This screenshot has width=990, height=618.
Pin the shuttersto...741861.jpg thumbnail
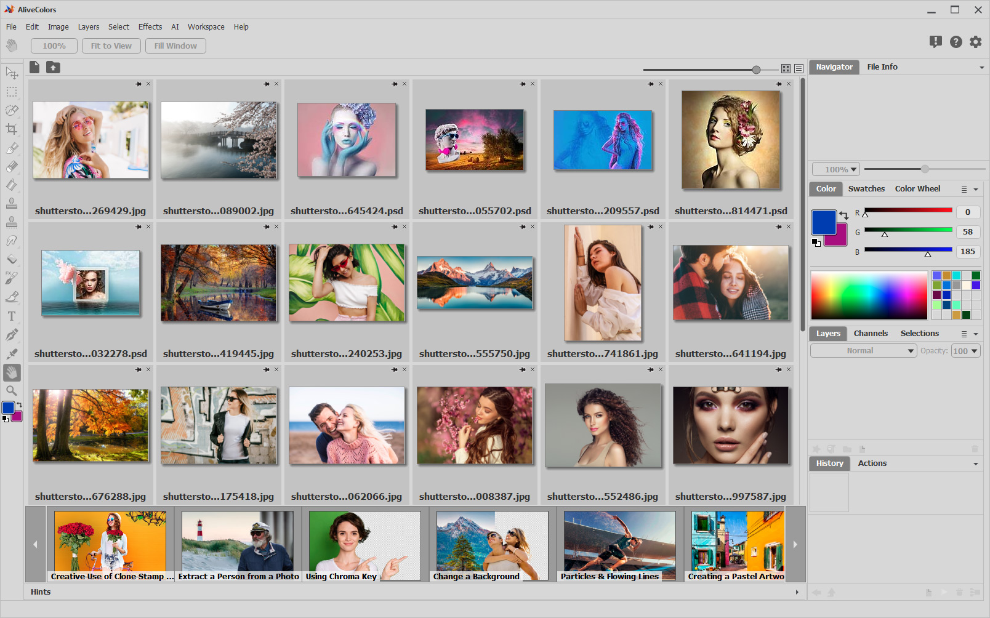(651, 227)
